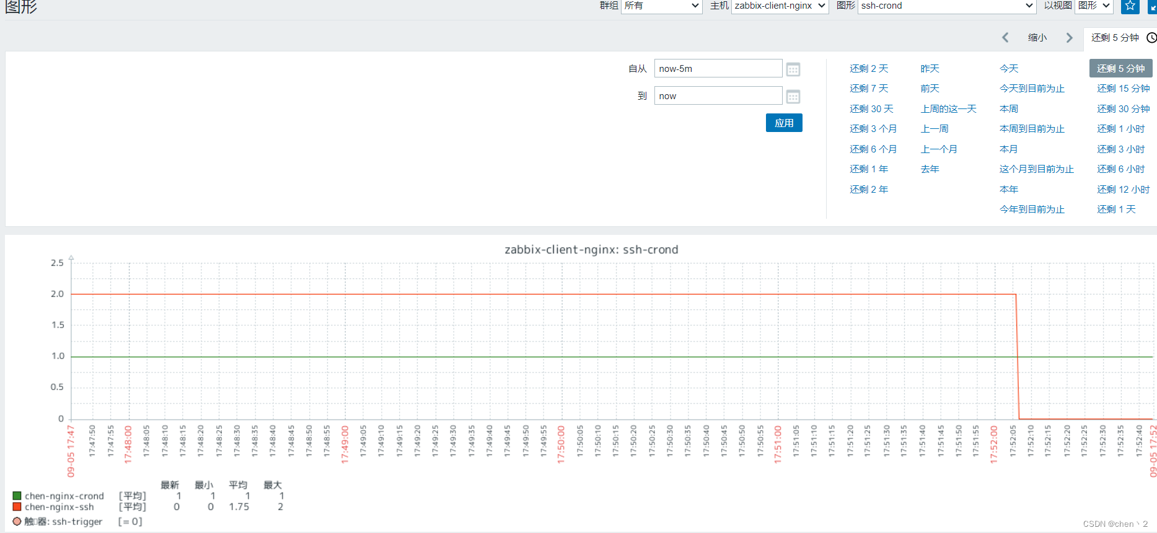Click 17:52:00 red time label on axis
The height and width of the screenshot is (533, 1157).
coord(993,444)
